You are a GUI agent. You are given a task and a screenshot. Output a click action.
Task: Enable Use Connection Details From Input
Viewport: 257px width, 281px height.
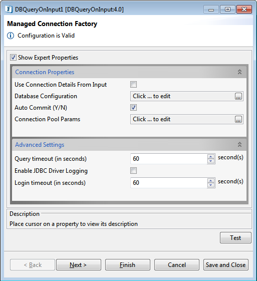click(x=133, y=85)
